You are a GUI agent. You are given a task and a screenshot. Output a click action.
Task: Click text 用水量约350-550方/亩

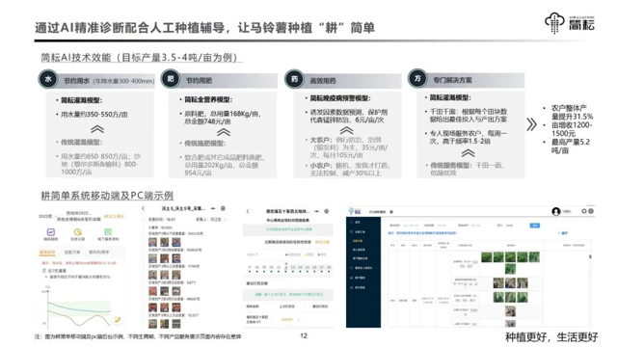(x=94, y=115)
